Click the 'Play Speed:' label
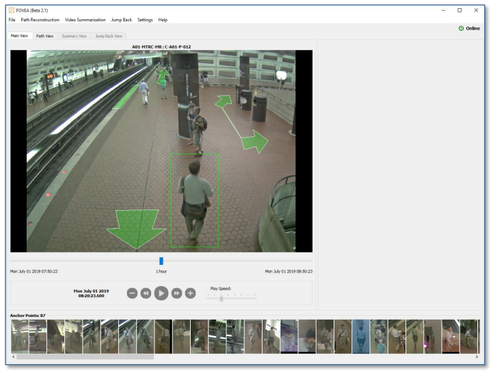This screenshot has width=491, height=371. point(220,289)
